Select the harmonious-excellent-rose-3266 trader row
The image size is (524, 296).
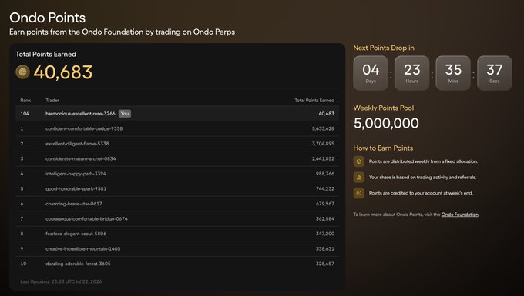click(x=177, y=114)
